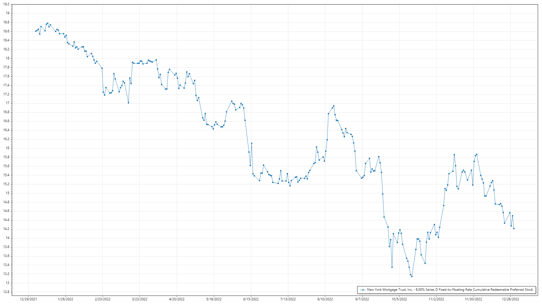The width and height of the screenshot is (542, 304).
Task: Click the highest data point near 18.8
Action: (x=48, y=23)
